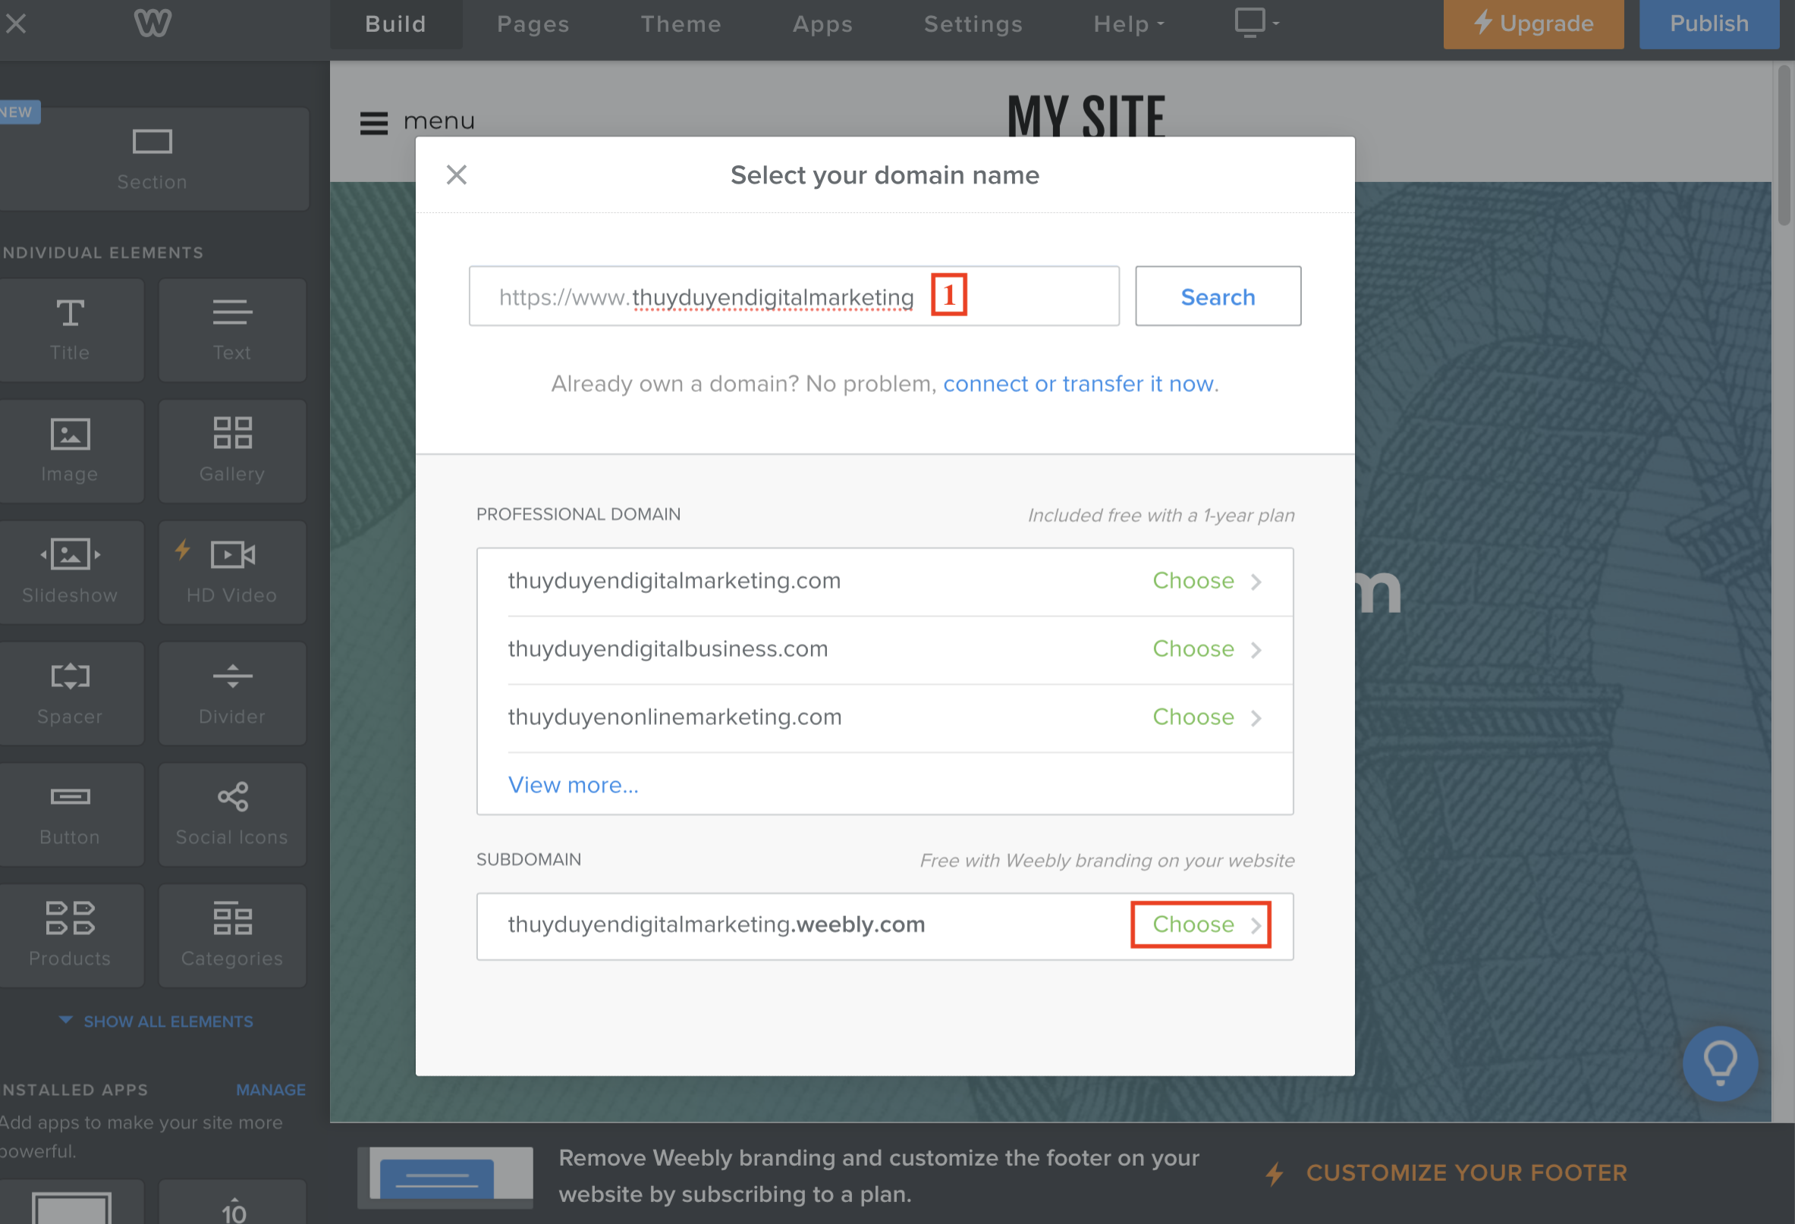Select the Image element

tap(71, 451)
